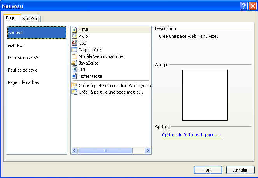Click the CSS stylesheet icon
This screenshot has width=258, height=178.
point(74,43)
